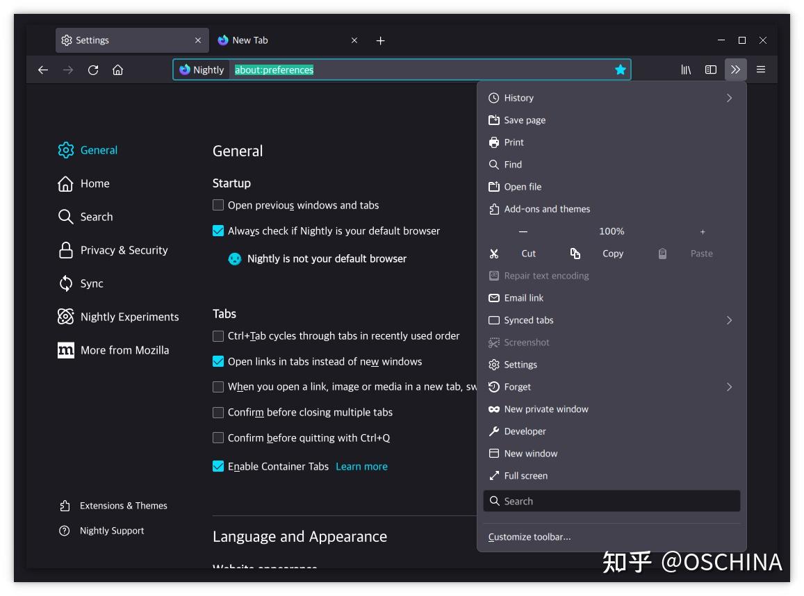Select New private window
This screenshot has height=596, width=804.
point(612,409)
